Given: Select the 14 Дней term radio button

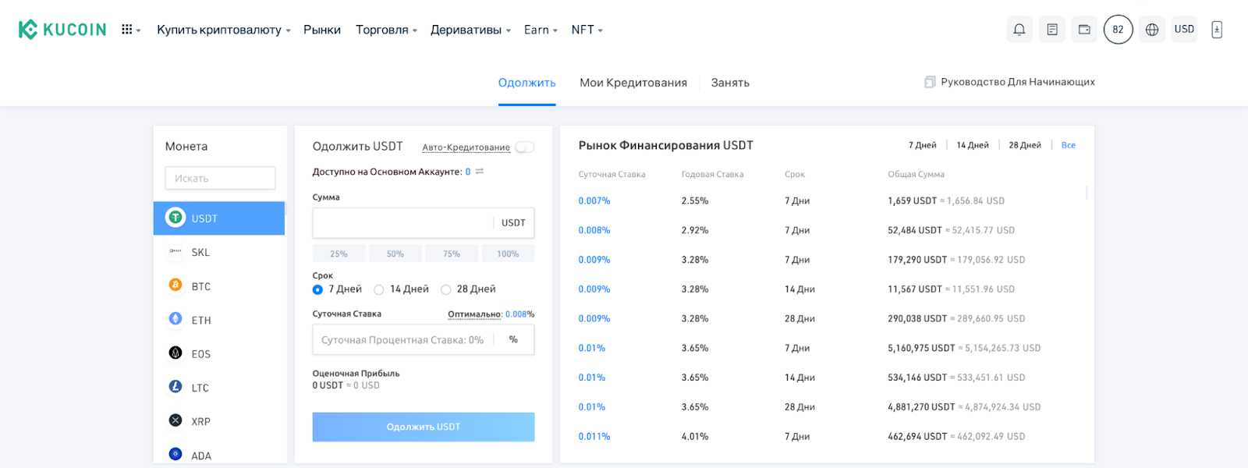Looking at the screenshot, I should pos(379,289).
